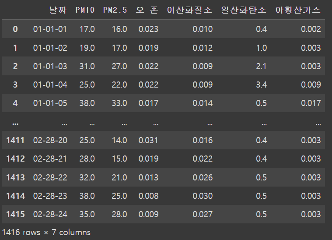This screenshot has width=332, height=240.
Task: Click 이산화질소 value 0.030 in row 1414
Action: [203, 196]
